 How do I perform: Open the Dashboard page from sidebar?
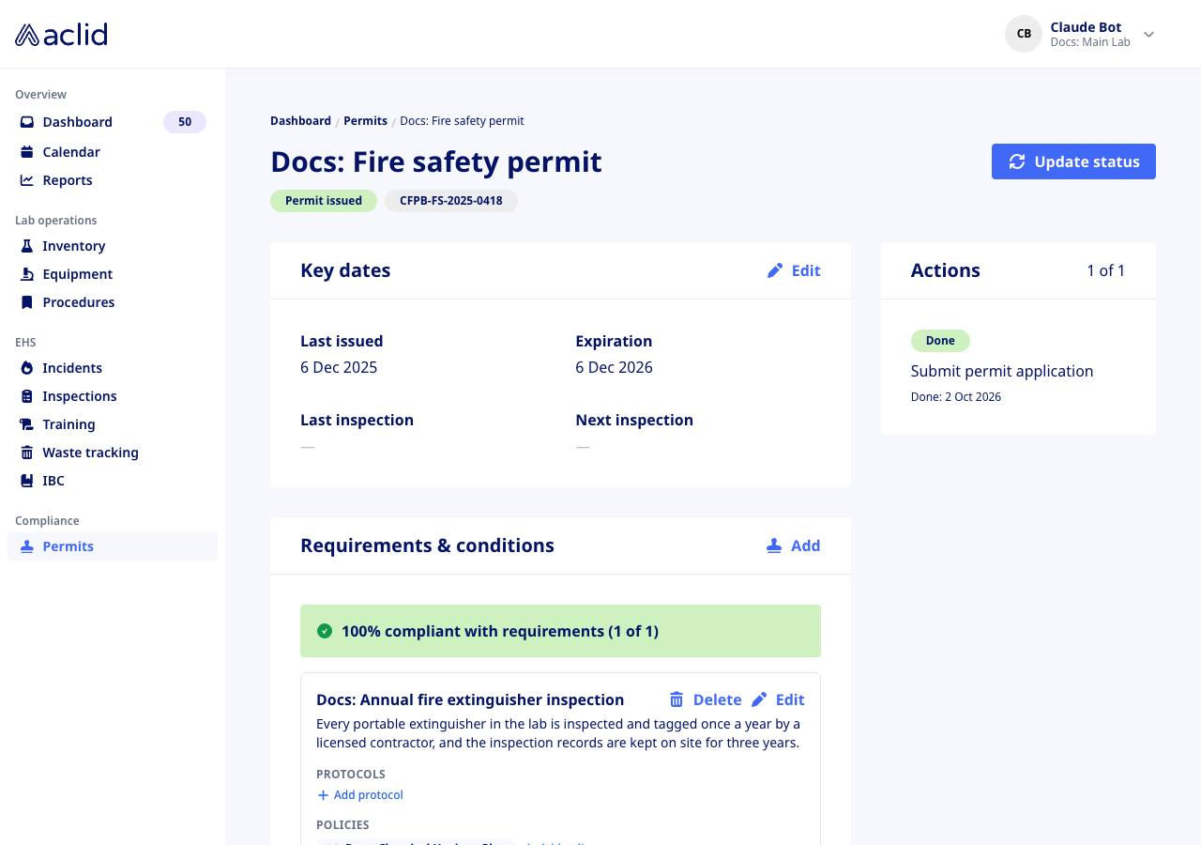click(x=113, y=122)
